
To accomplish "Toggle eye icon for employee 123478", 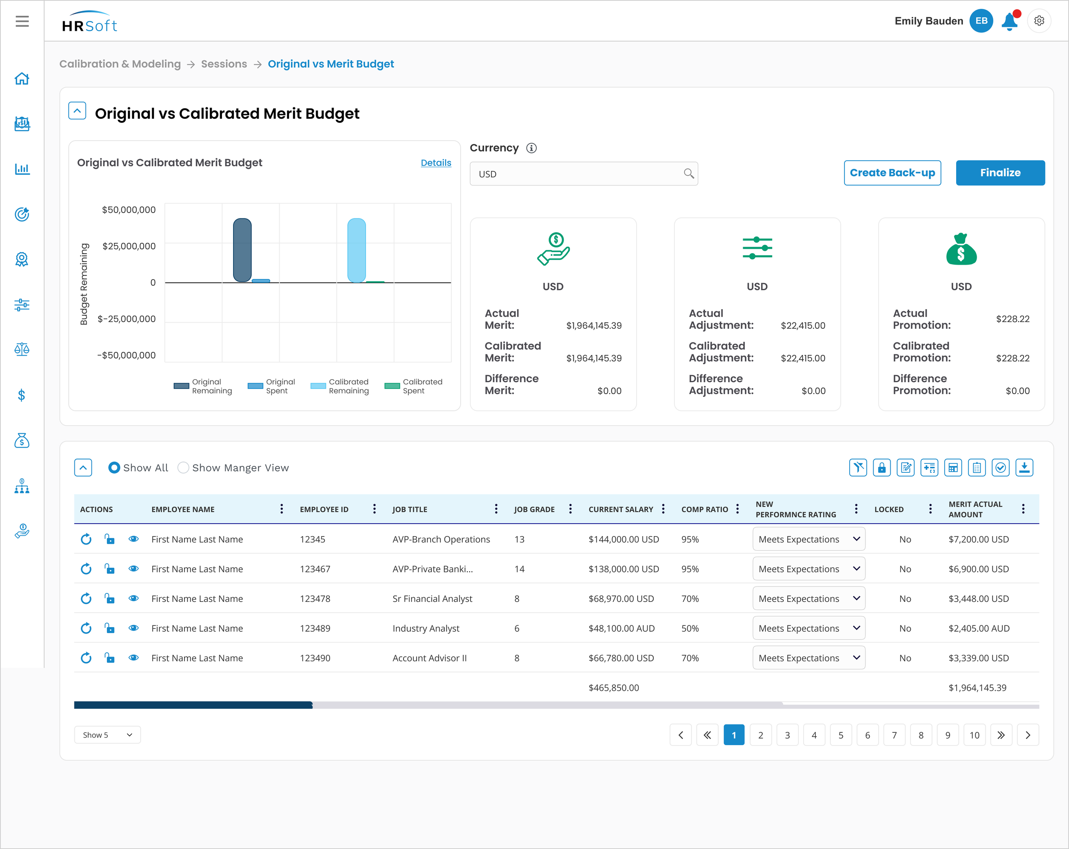I will pyautogui.click(x=133, y=598).
